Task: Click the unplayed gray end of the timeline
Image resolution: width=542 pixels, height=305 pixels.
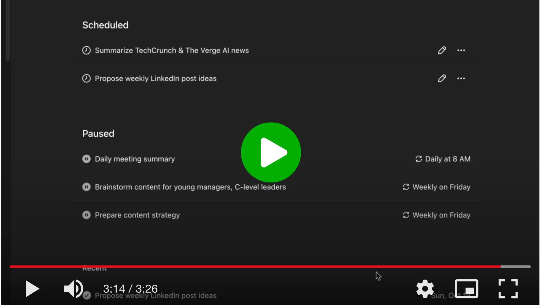Action: click(x=516, y=267)
